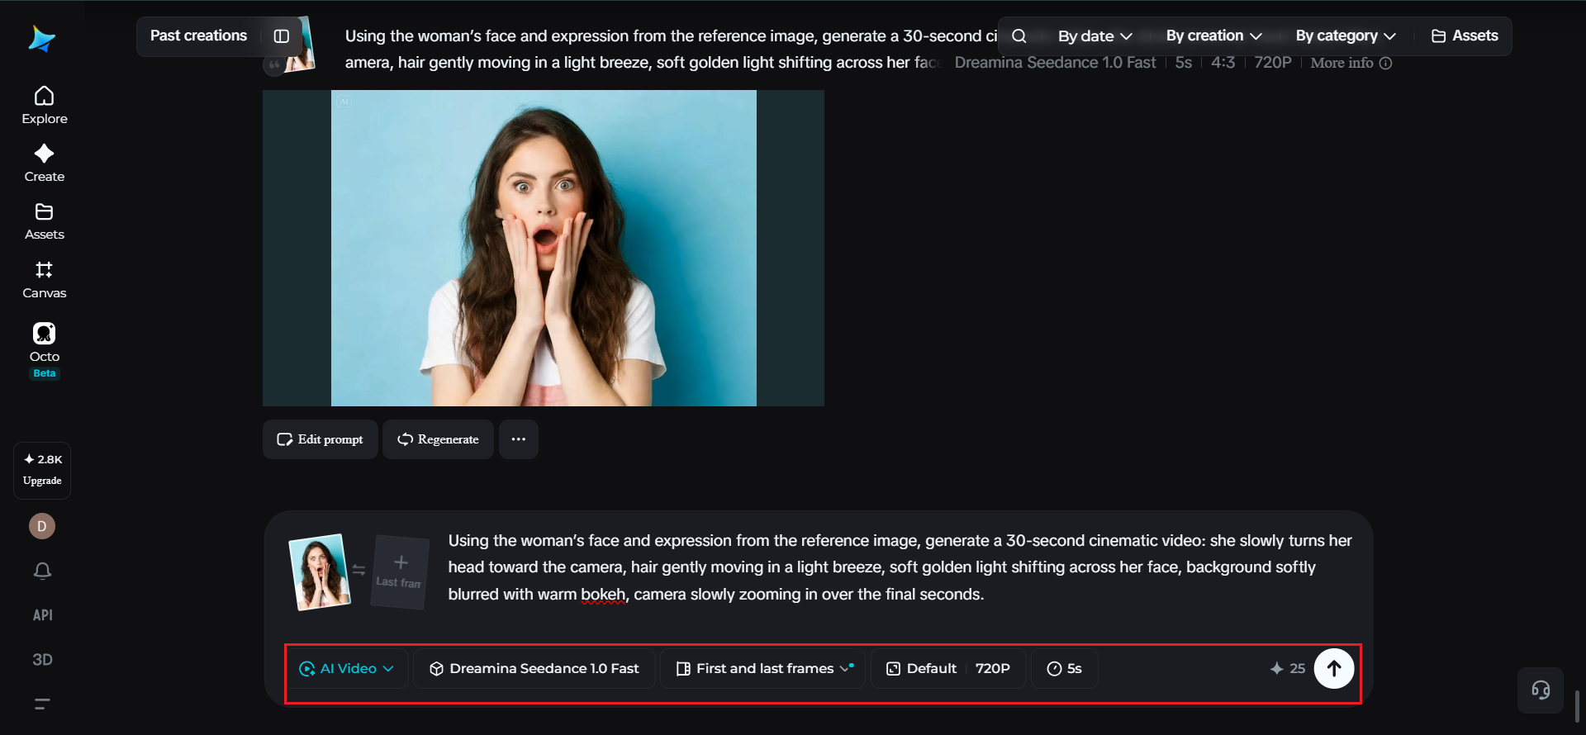This screenshot has width=1586, height=735.
Task: Click the Regenerate button
Action: (438, 439)
